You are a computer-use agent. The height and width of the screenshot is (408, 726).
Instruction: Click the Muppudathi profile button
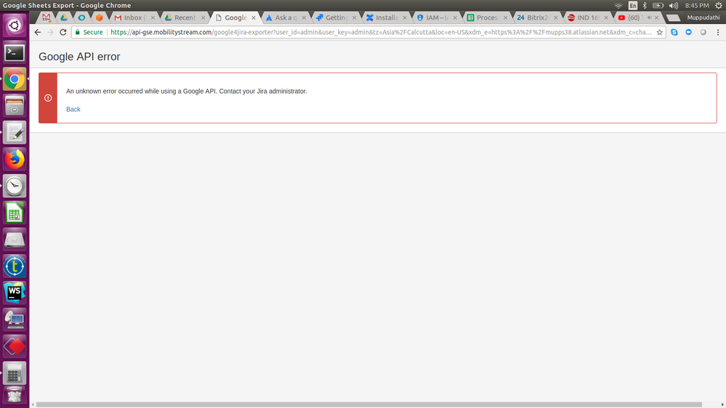[703, 17]
